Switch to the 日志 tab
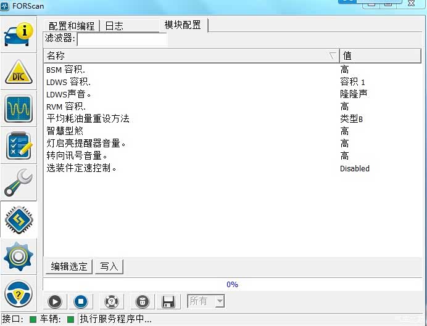 [130, 26]
